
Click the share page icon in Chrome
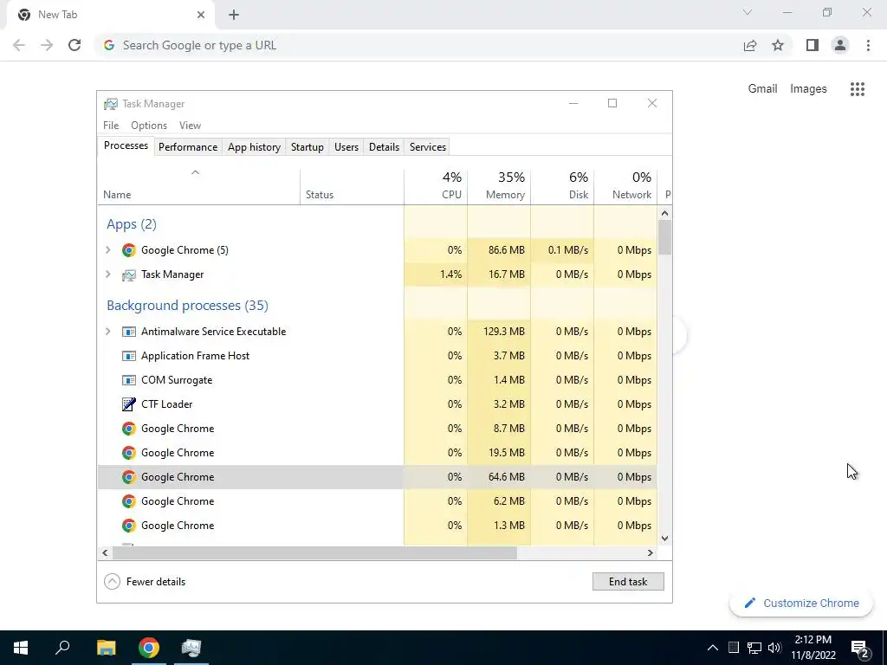pyautogui.click(x=750, y=45)
